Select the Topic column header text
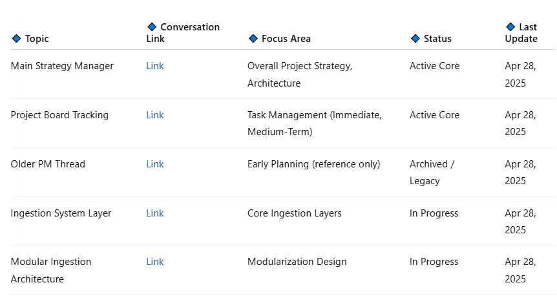The height and width of the screenshot is (296, 557). [37, 38]
